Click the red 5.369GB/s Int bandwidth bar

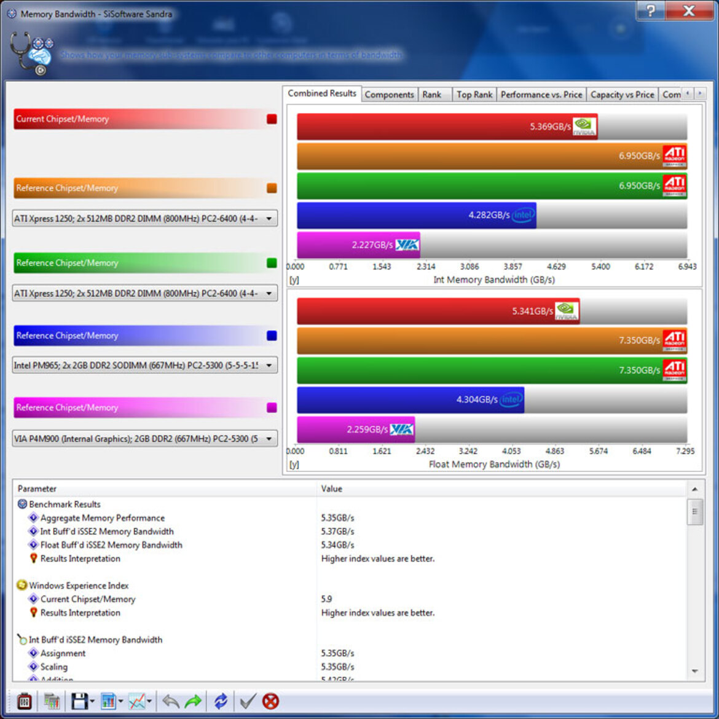[x=447, y=127]
